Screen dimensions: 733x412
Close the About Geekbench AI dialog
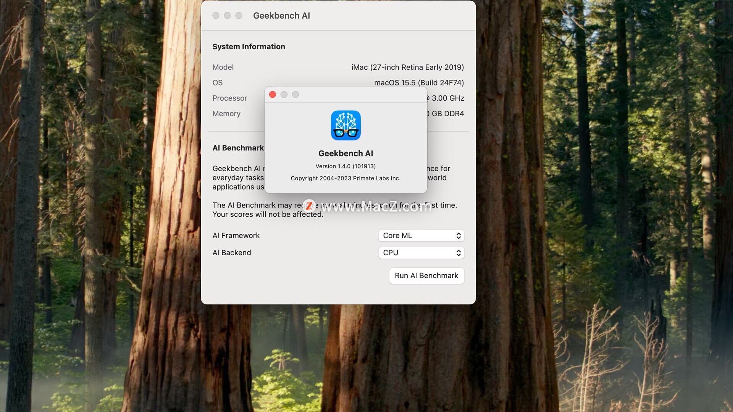coord(273,95)
